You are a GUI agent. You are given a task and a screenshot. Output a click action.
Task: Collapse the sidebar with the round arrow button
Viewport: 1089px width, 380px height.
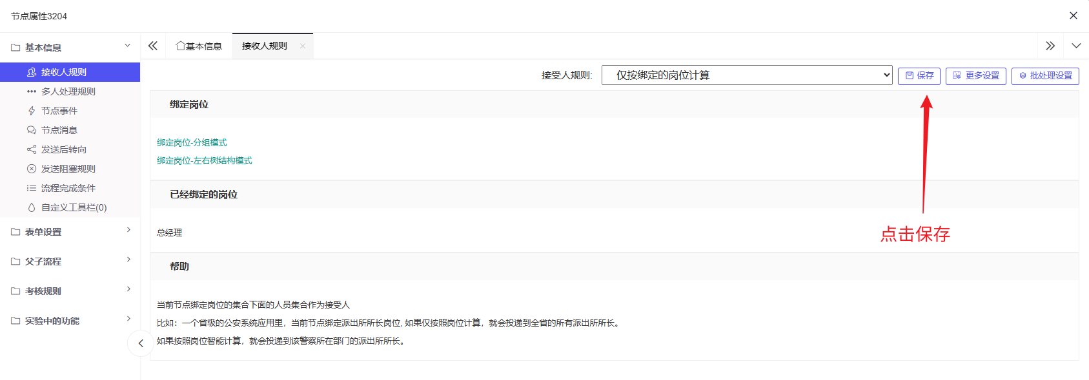(141, 343)
